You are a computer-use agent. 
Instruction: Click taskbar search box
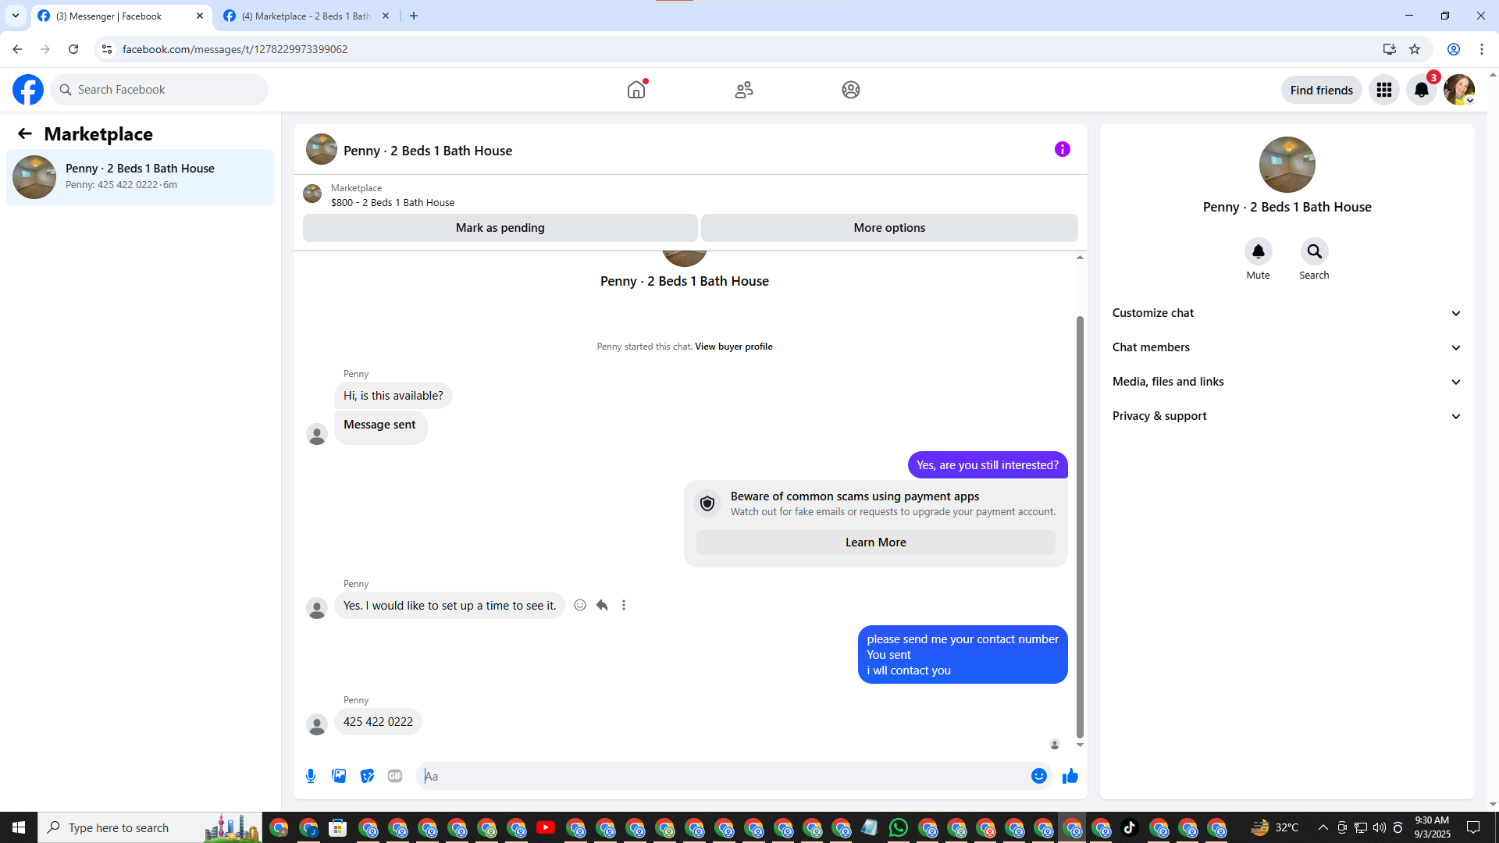(x=150, y=827)
